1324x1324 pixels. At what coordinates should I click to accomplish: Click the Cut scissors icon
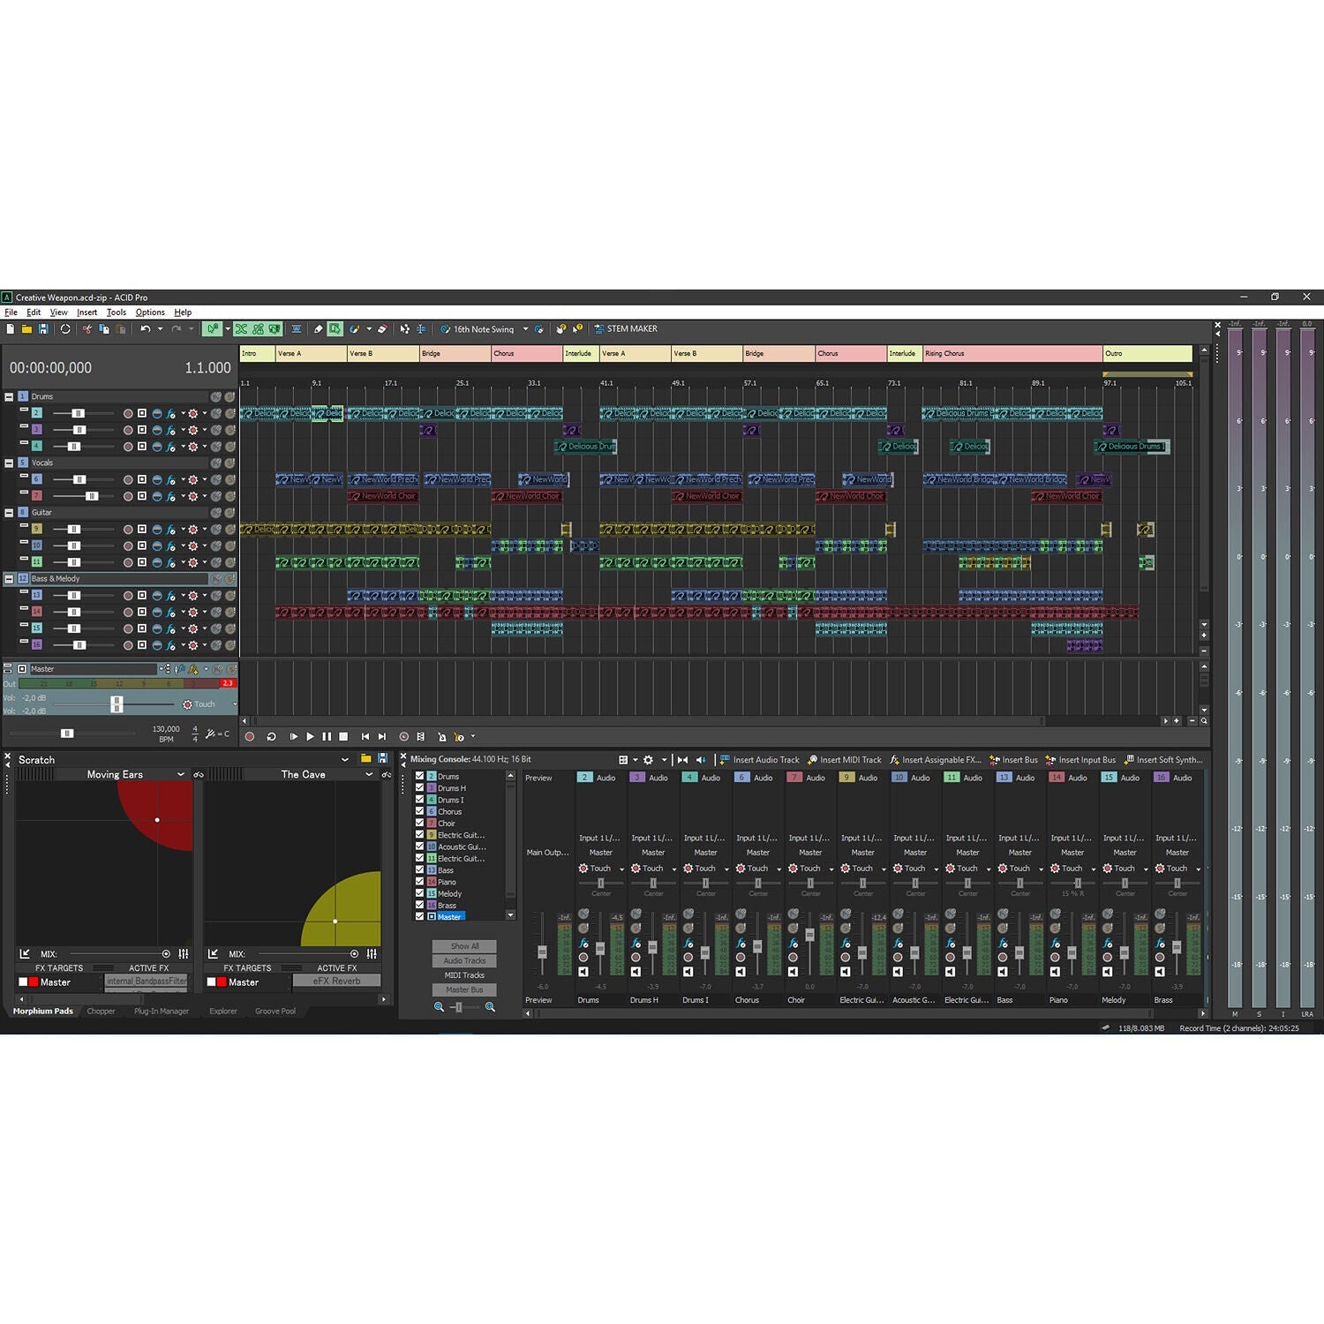pyautogui.click(x=87, y=329)
